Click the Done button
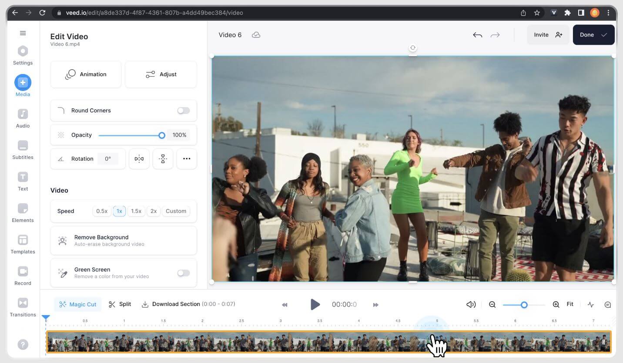Viewport: 623px width, 363px height. 593,35
